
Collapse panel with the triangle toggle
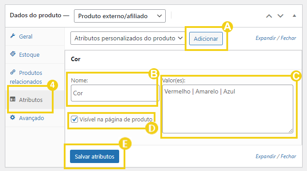[x=294, y=16]
